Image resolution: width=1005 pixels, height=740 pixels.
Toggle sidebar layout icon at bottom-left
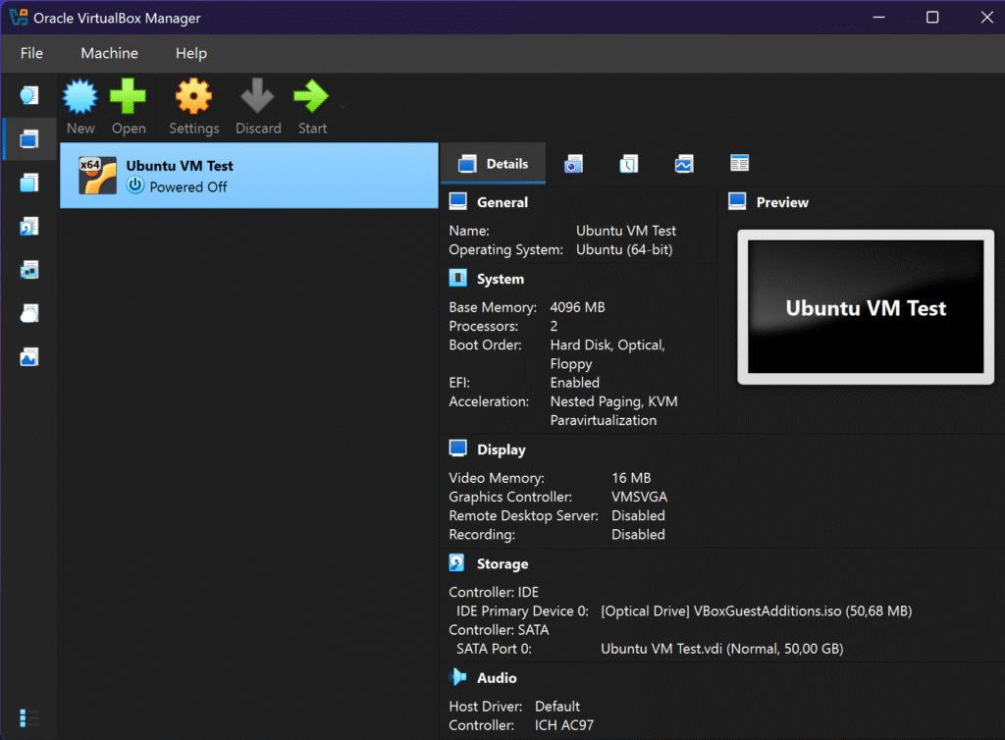coord(28,717)
